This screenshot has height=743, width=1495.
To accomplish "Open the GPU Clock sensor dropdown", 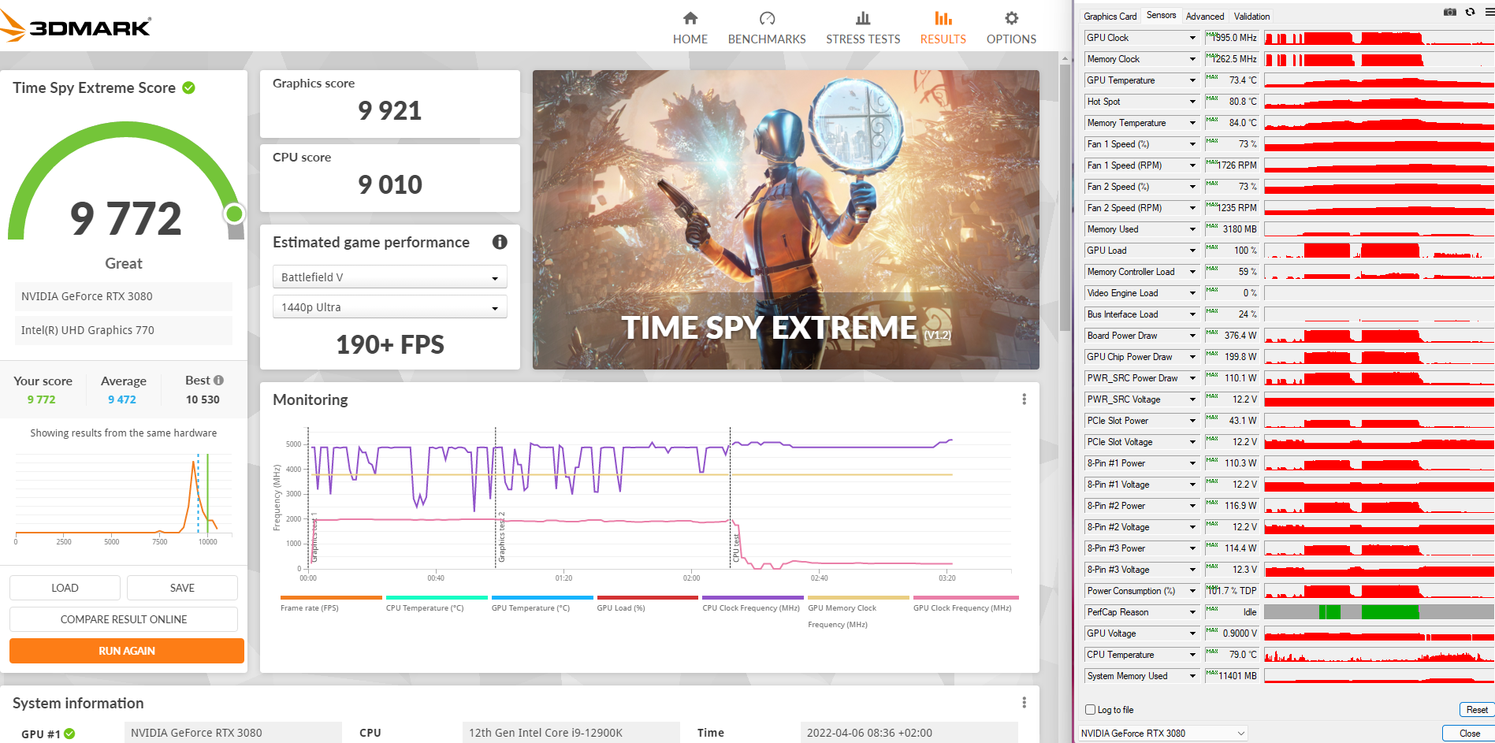I will click(x=1192, y=38).
